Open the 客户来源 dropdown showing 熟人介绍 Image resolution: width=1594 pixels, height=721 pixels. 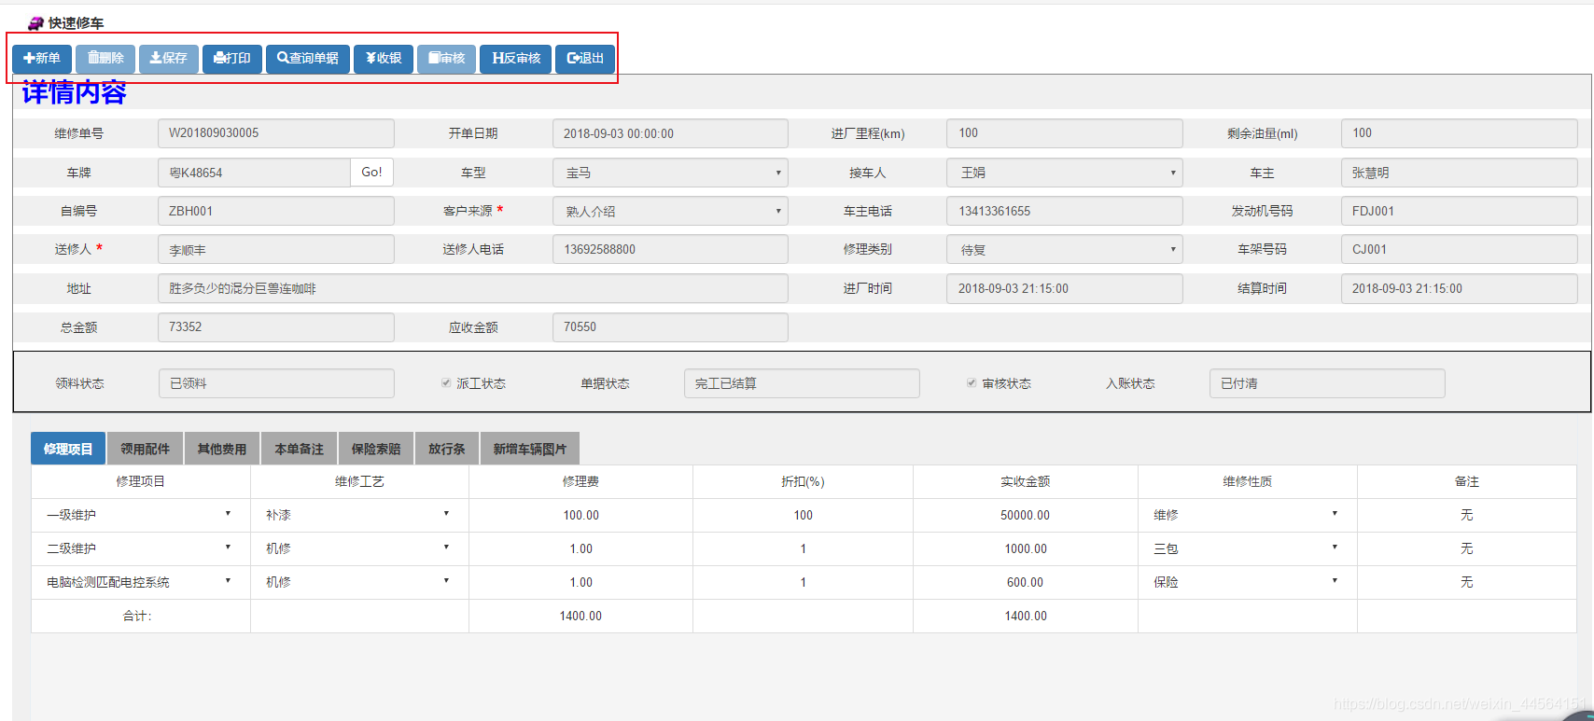click(x=670, y=212)
